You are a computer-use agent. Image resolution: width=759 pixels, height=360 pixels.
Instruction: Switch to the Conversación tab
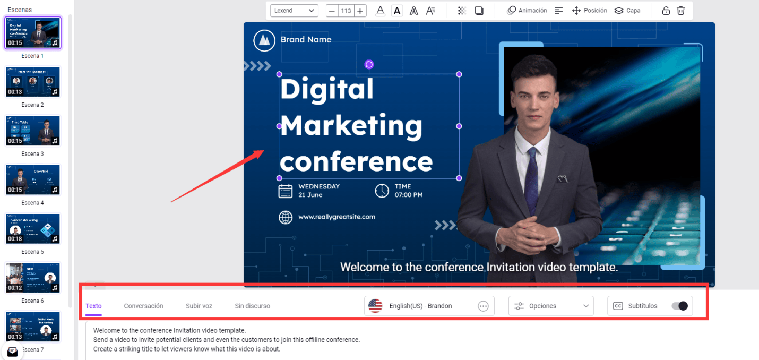[x=143, y=306]
